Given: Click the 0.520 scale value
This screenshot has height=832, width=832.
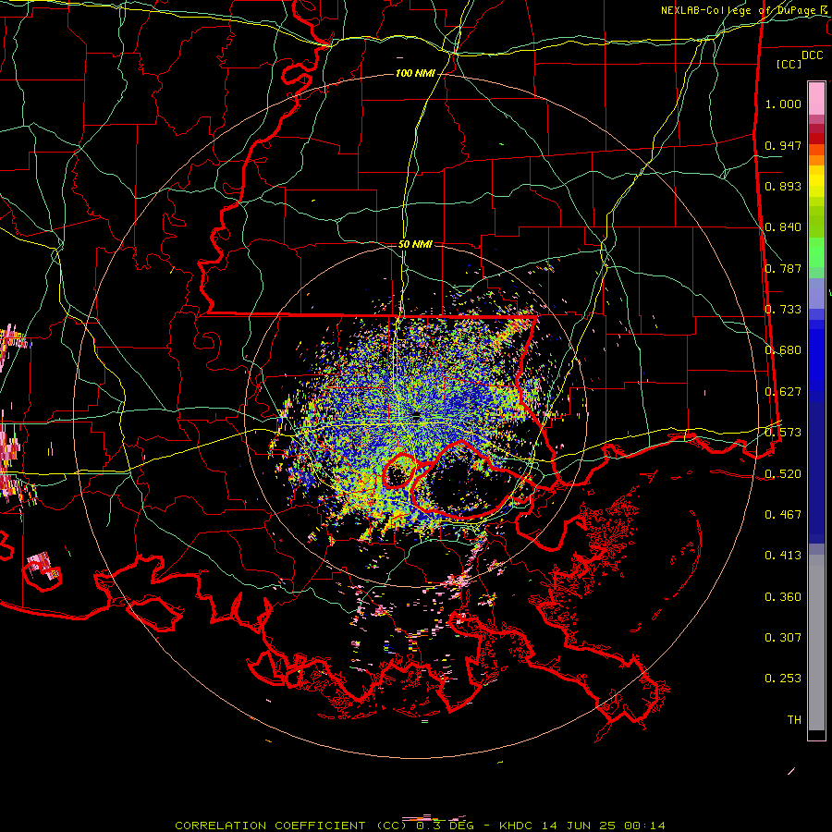Looking at the screenshot, I should click(783, 474).
